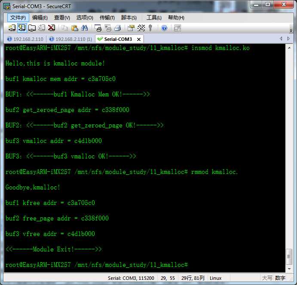Image resolution: width=297 pixels, height=285 pixels.
Task: Expand the toolbar overflow options arrow
Action: (291, 31)
